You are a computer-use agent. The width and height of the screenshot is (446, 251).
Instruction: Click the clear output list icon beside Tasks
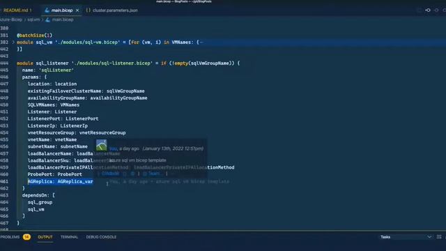pos(439,237)
